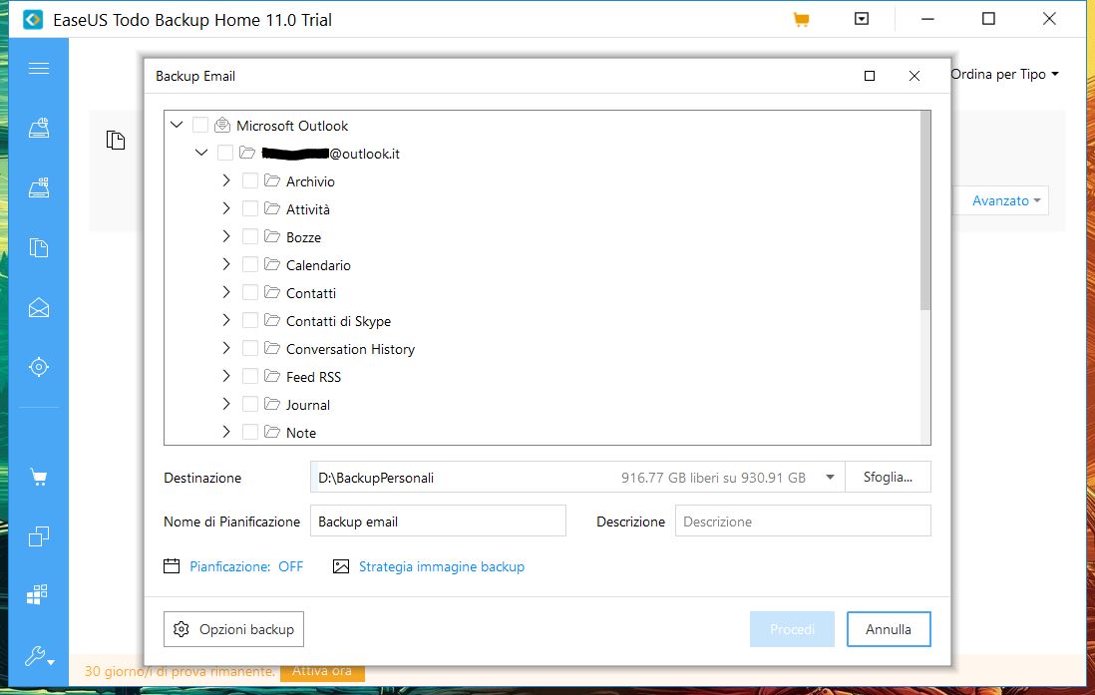Image resolution: width=1095 pixels, height=695 pixels.
Task: Open the Ordina per Tipo dropdown
Action: click(x=1005, y=74)
